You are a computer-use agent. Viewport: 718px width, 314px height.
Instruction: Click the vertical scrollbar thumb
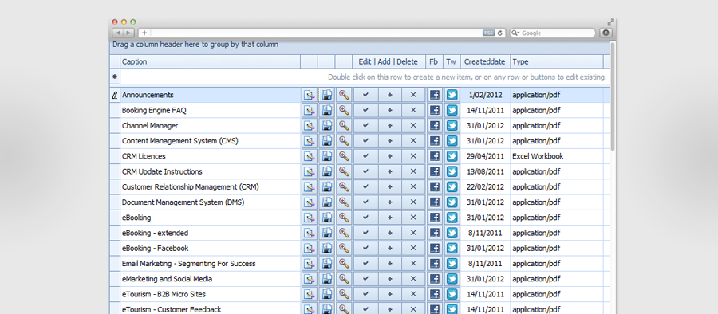pyautogui.click(x=613, y=96)
